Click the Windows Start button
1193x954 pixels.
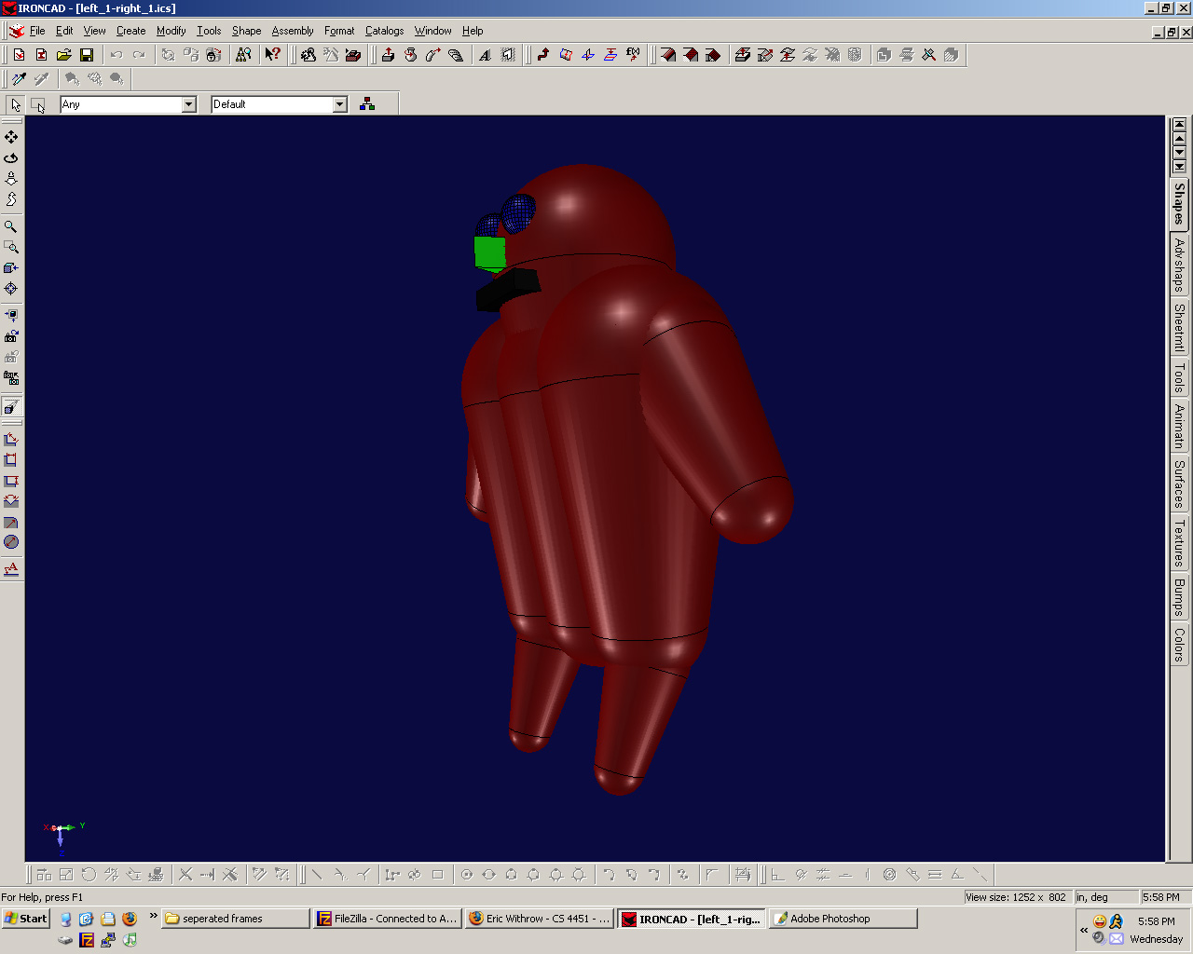26,919
